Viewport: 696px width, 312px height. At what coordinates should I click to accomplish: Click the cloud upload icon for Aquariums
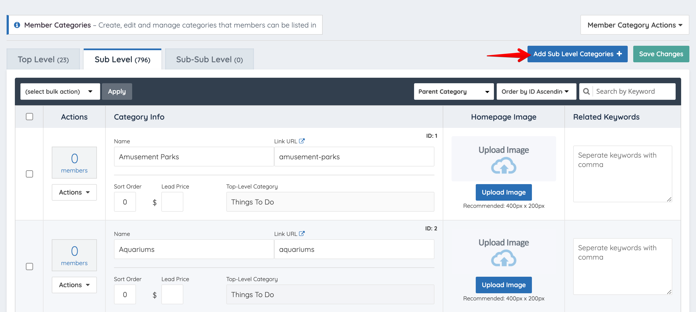(504, 258)
